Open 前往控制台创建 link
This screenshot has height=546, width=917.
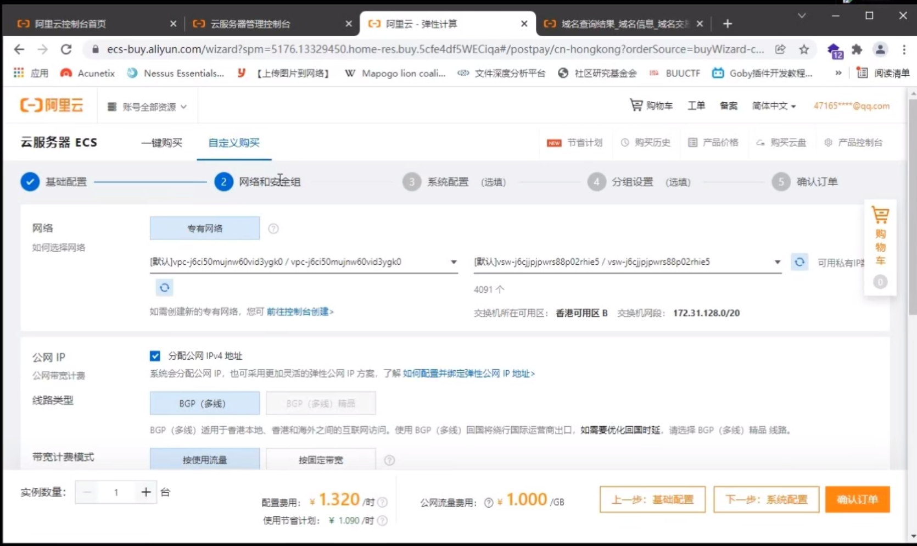click(x=300, y=311)
